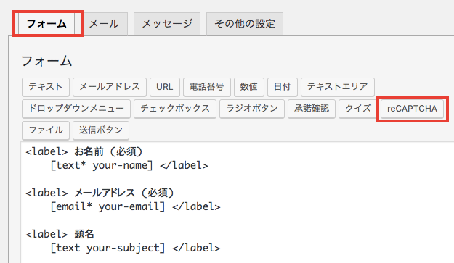Click the お名前 (必須) label line
The height and width of the screenshot is (263, 454).
click(84, 151)
